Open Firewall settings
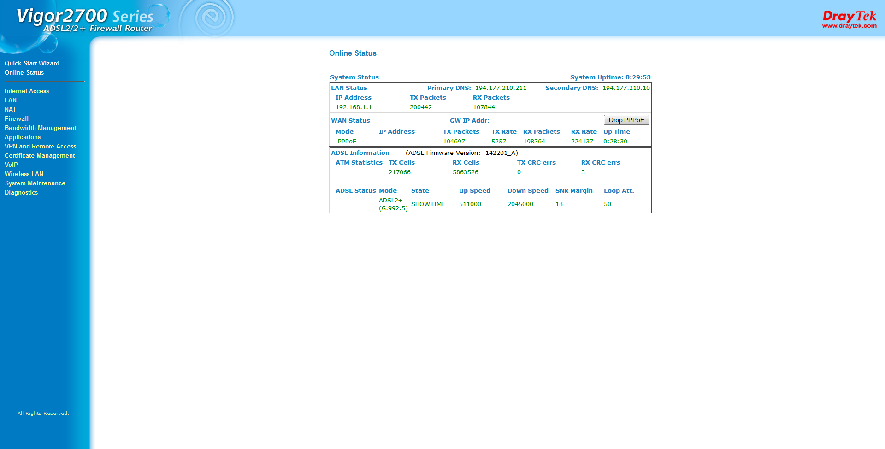The width and height of the screenshot is (885, 449). pyautogui.click(x=17, y=118)
